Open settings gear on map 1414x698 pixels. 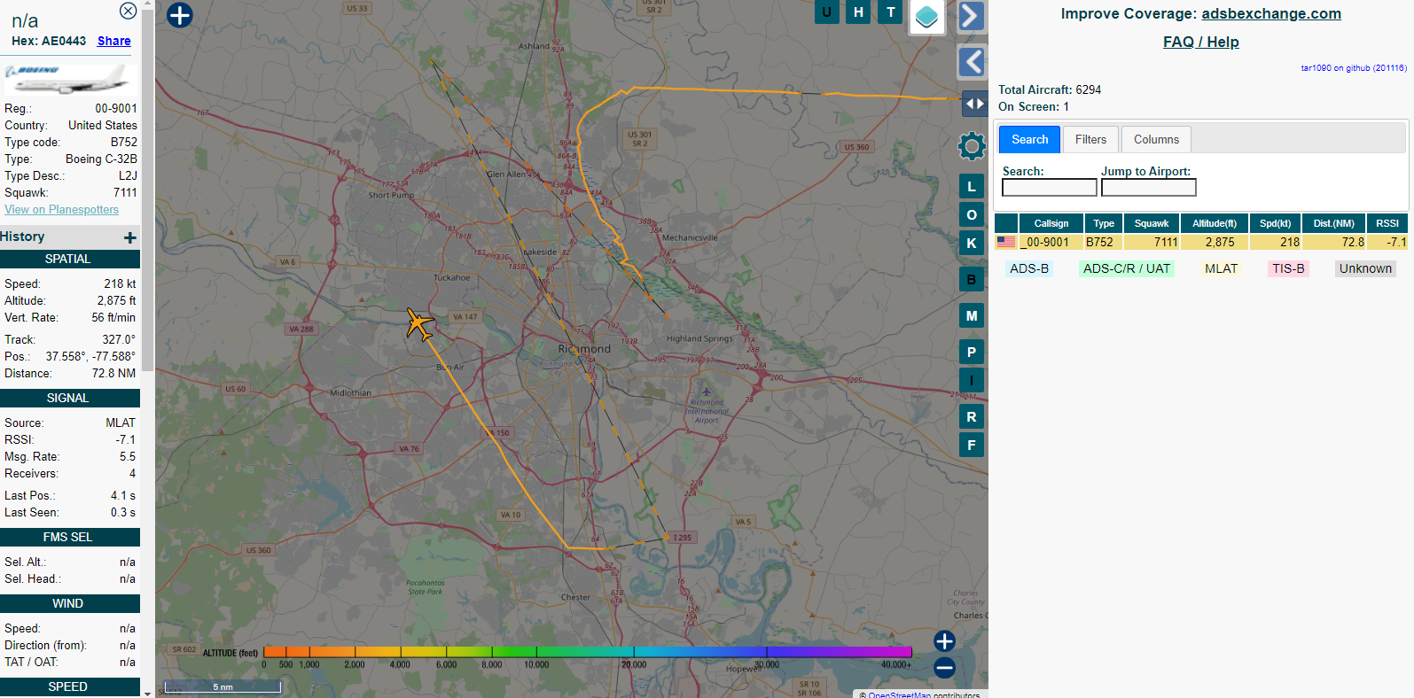click(x=972, y=146)
